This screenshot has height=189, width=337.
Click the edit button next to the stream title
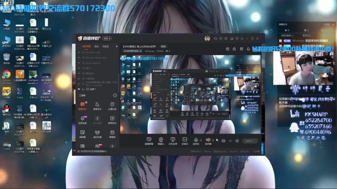[163, 46]
